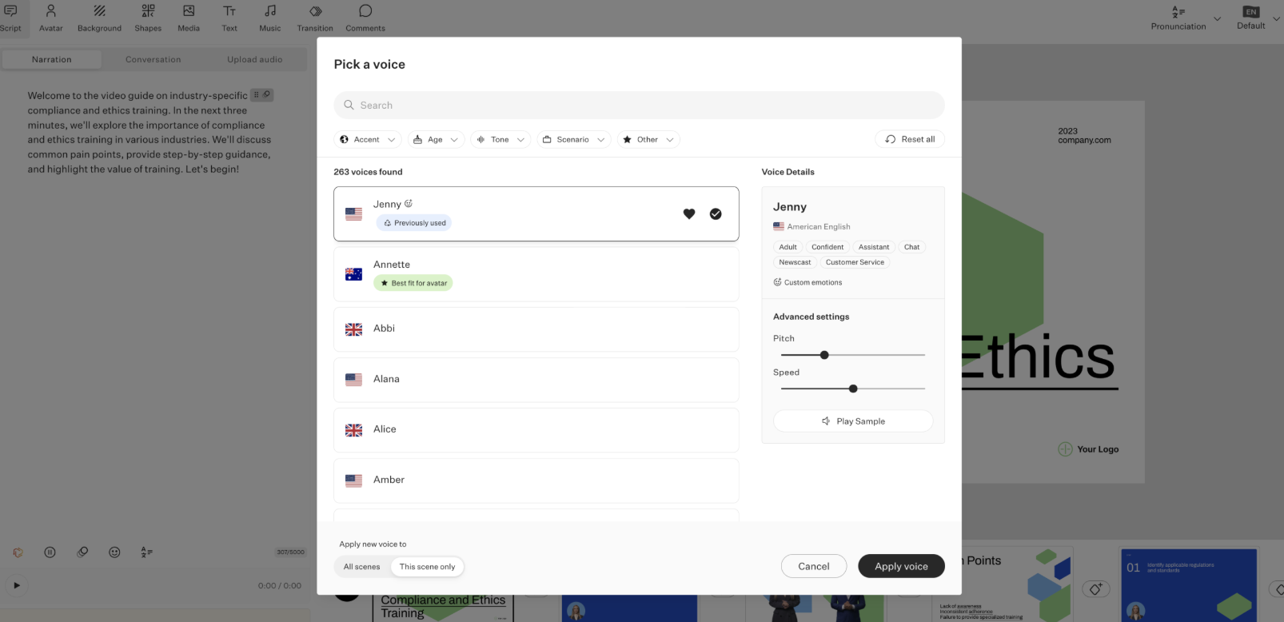This screenshot has width=1284, height=622.
Task: Click the Best fit for avatar badge
Action: coord(413,283)
